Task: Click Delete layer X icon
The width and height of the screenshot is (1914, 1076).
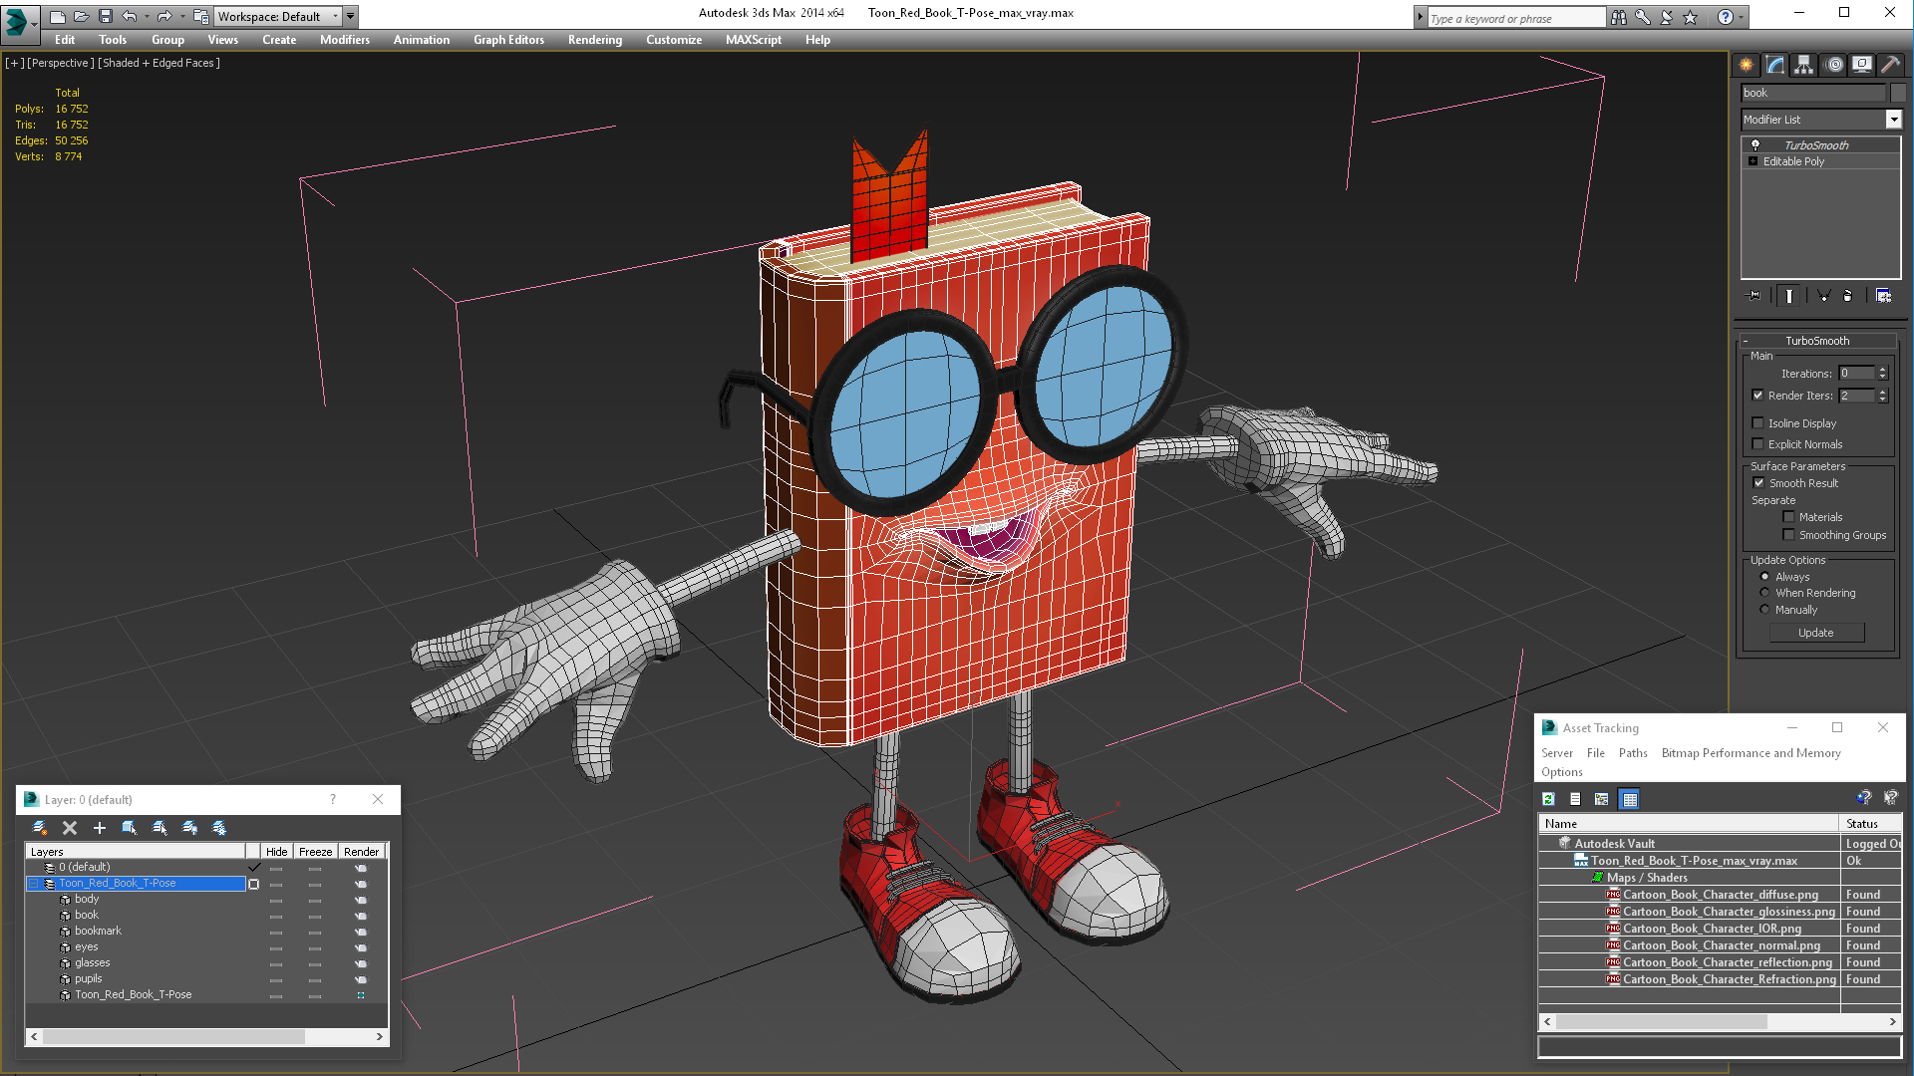Action: point(70,828)
